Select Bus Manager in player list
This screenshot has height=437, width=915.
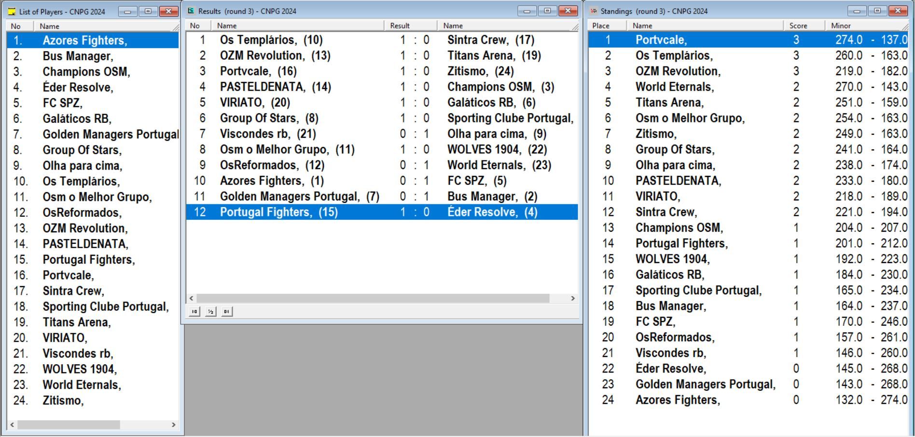[x=93, y=56]
